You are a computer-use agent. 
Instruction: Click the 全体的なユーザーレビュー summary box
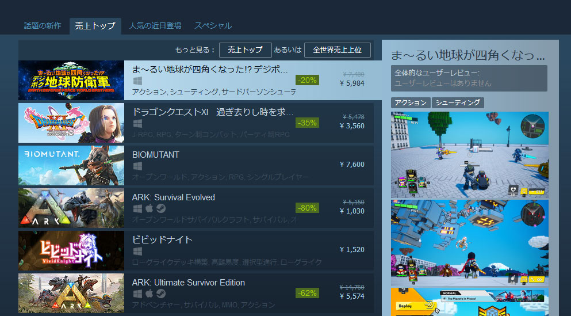[x=469, y=78]
